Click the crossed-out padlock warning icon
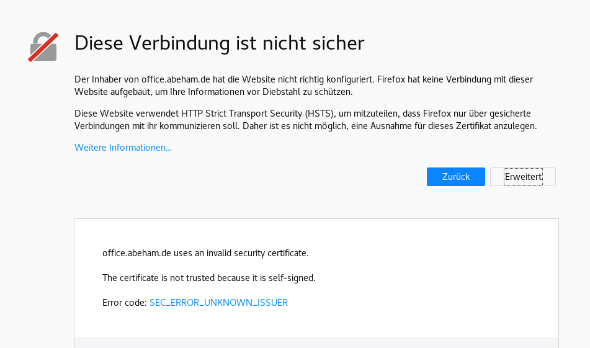This screenshot has width=590, height=348. point(43,47)
